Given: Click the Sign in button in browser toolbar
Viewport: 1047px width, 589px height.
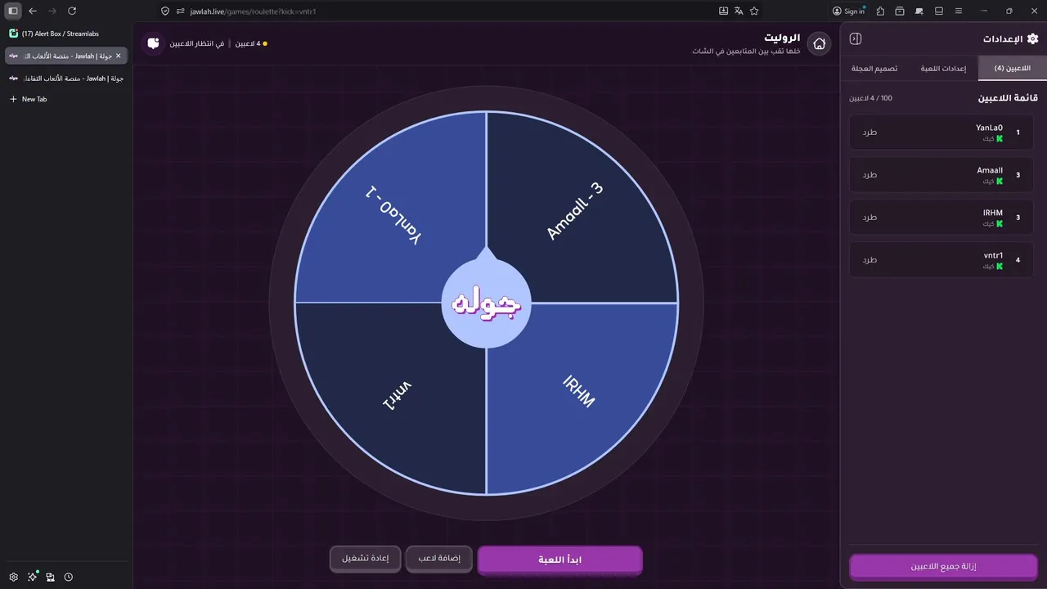Looking at the screenshot, I should 848,11.
